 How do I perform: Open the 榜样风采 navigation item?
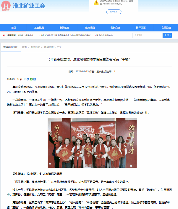coord(141,28)
